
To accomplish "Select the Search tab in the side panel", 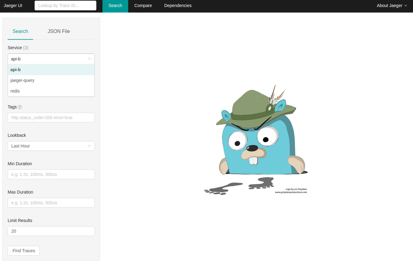I will point(20,31).
